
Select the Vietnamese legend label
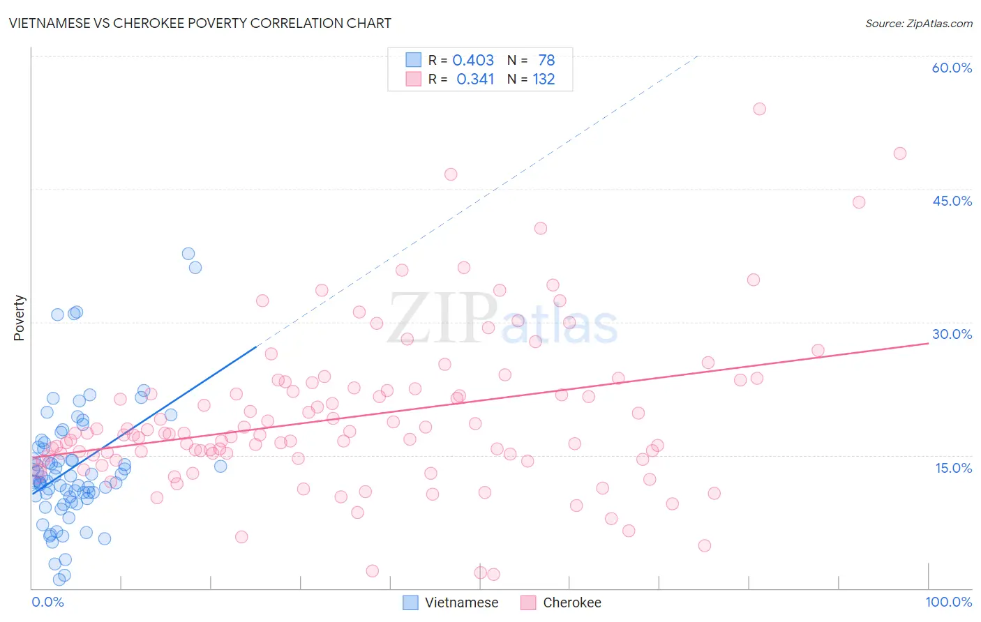point(462,602)
